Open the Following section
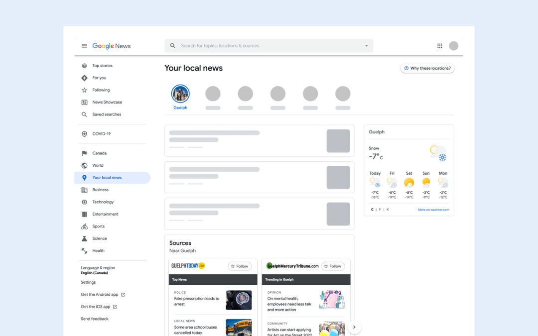 (101, 90)
